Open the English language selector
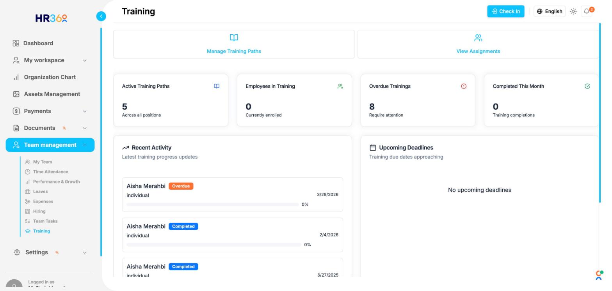The width and height of the screenshot is (612, 291). click(x=550, y=11)
